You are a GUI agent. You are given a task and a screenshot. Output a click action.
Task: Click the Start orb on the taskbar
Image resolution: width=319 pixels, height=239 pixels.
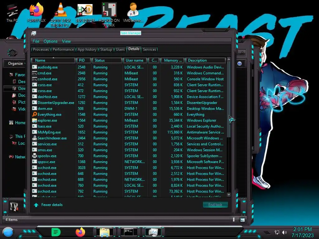point(8,232)
